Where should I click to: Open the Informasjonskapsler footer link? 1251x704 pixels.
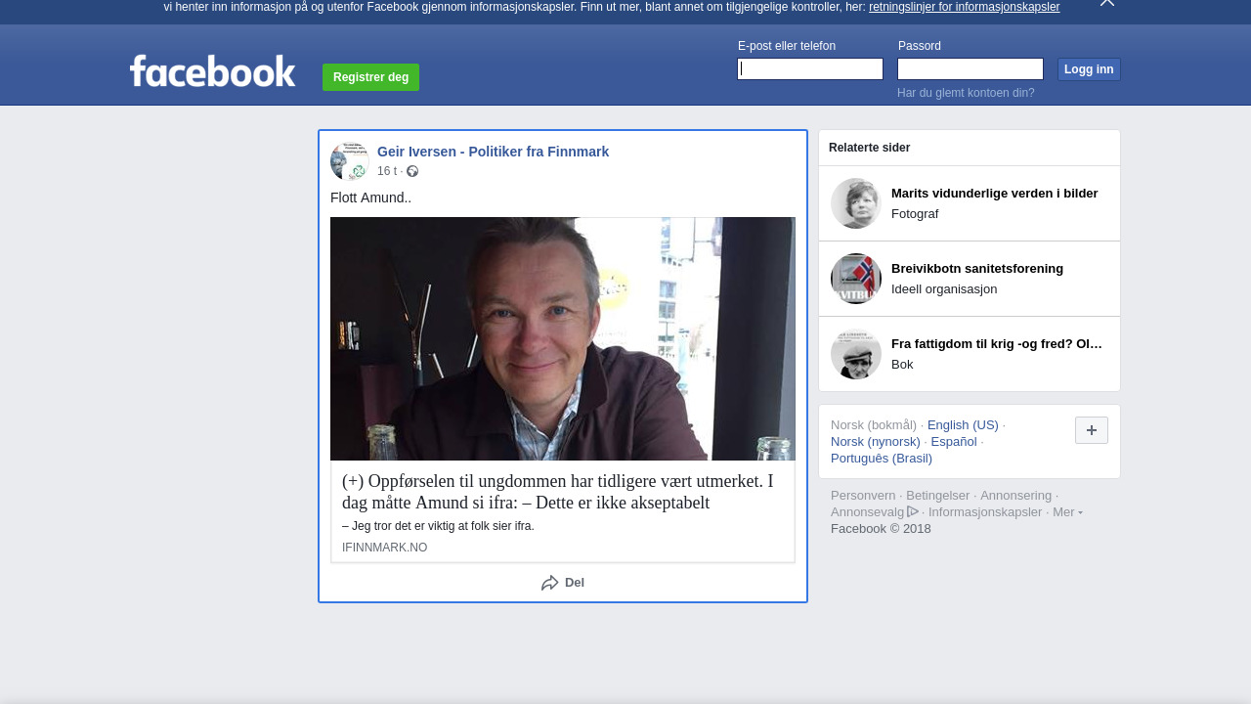click(985, 512)
